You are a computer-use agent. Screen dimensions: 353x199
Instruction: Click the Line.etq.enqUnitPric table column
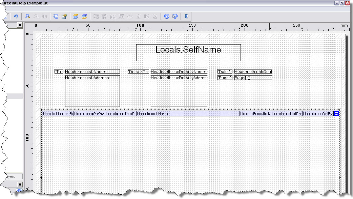pyautogui.click(x=286, y=114)
